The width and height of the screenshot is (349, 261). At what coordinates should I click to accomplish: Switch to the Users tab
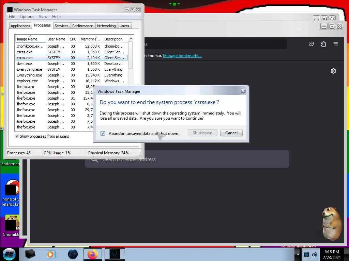[124, 26]
